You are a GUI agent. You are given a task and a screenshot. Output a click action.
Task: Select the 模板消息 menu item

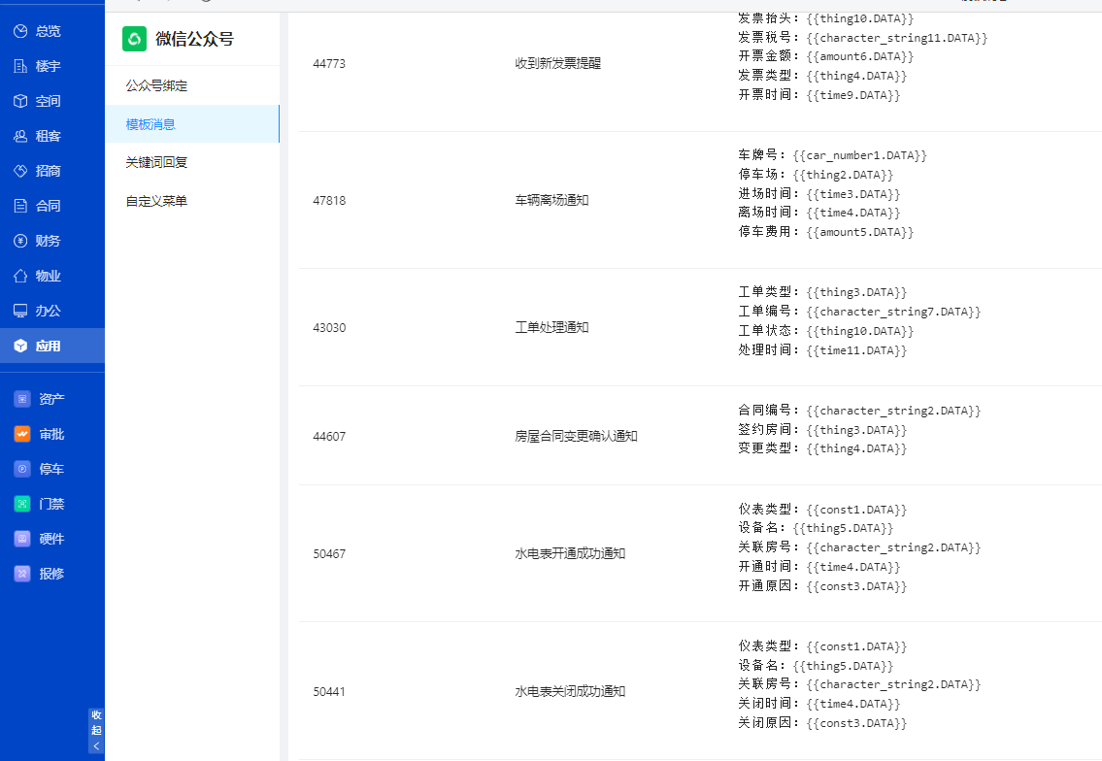tap(150, 124)
